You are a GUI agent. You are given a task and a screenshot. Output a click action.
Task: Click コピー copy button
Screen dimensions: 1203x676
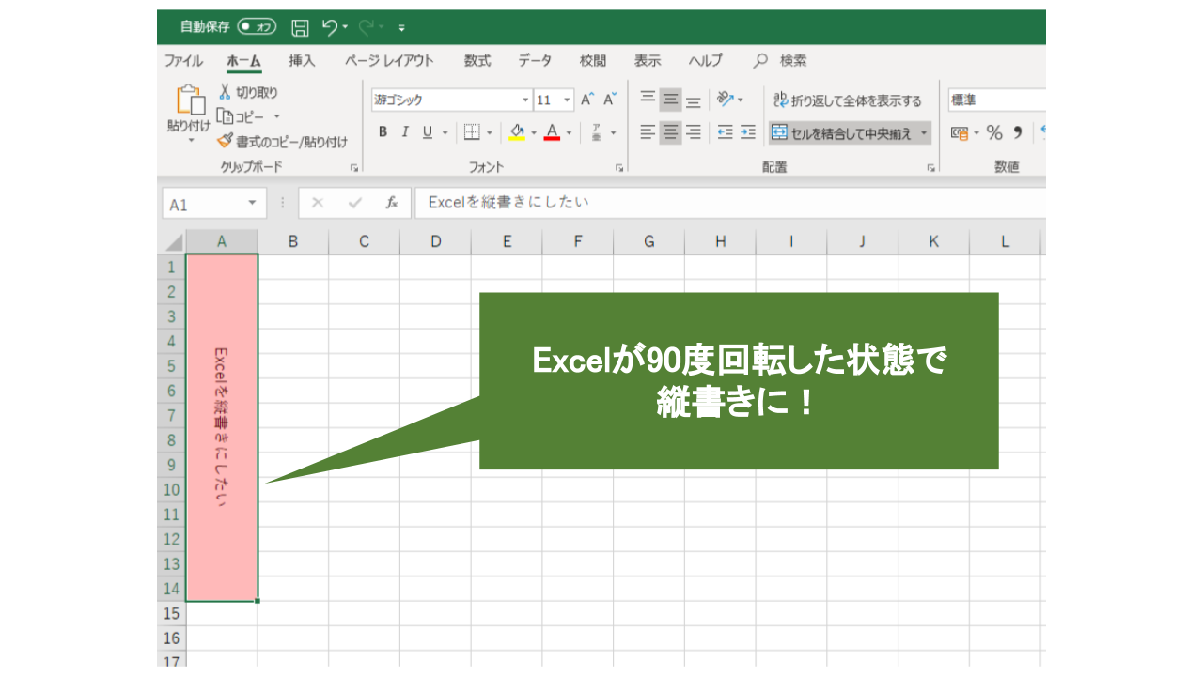click(241, 117)
